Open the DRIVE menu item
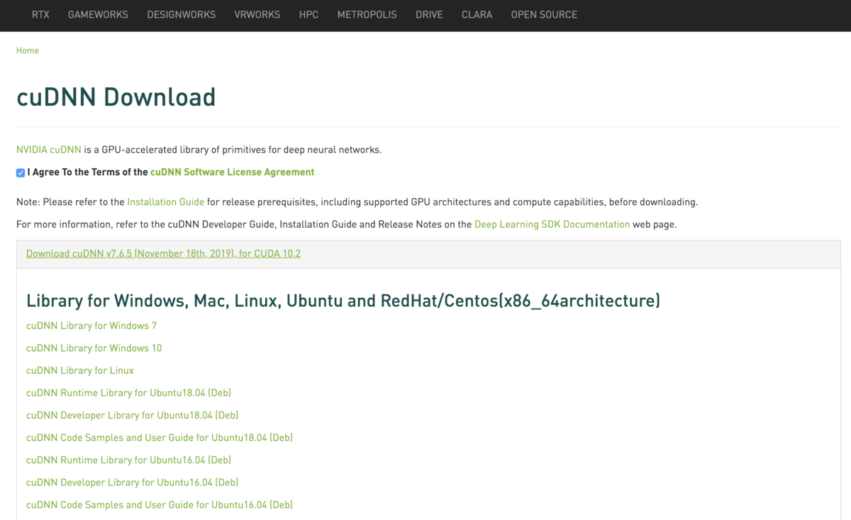851x520 pixels. click(x=430, y=14)
